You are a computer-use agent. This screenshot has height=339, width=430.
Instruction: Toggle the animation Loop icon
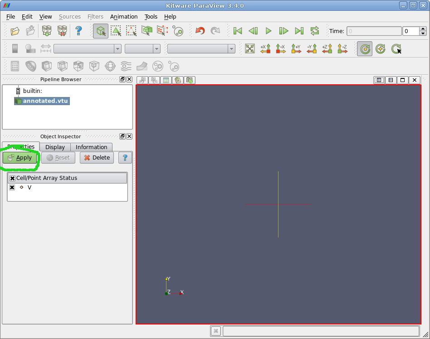coord(314,31)
